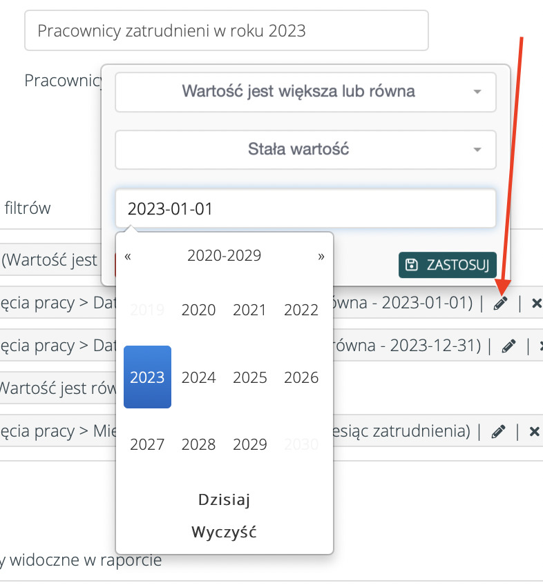This screenshot has width=543, height=585.
Task: Pick year 2026 in the date picker
Action: pyautogui.click(x=301, y=377)
